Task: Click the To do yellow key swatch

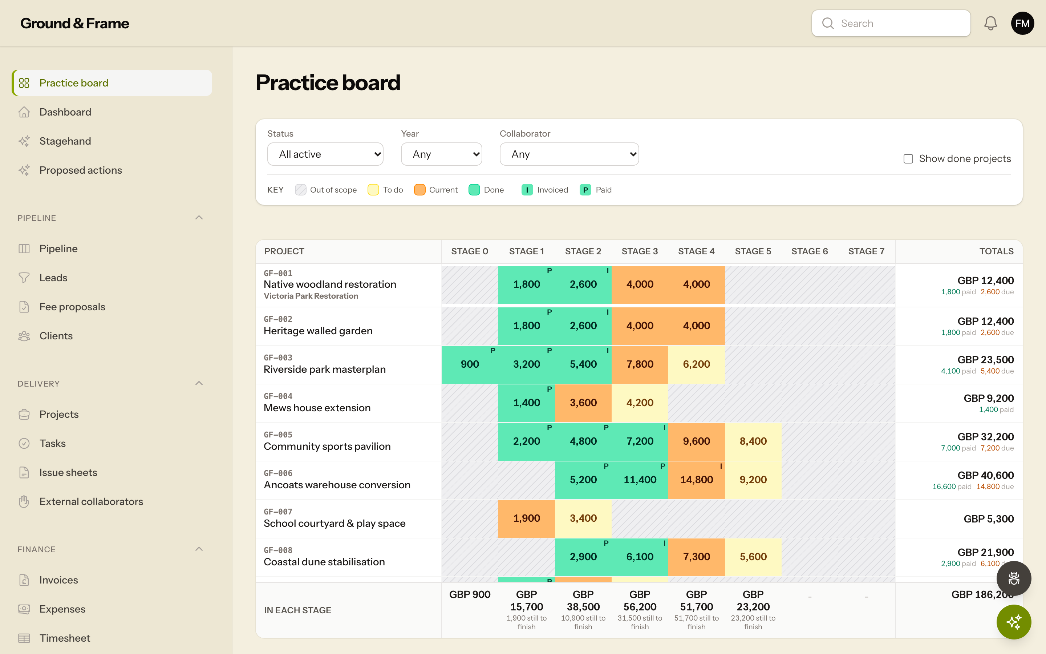Action: (373, 190)
